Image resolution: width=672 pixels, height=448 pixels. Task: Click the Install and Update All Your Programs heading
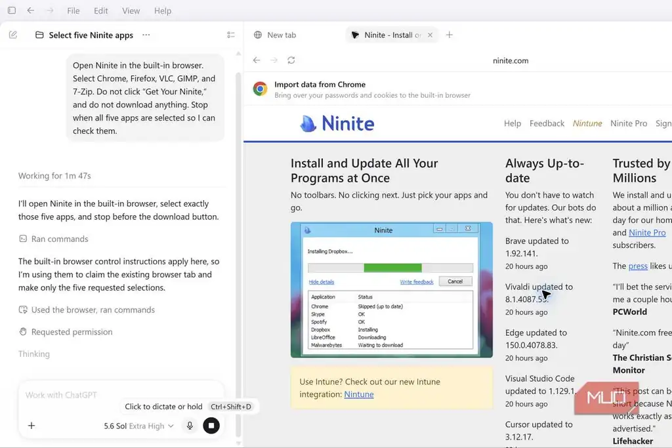[364, 171]
